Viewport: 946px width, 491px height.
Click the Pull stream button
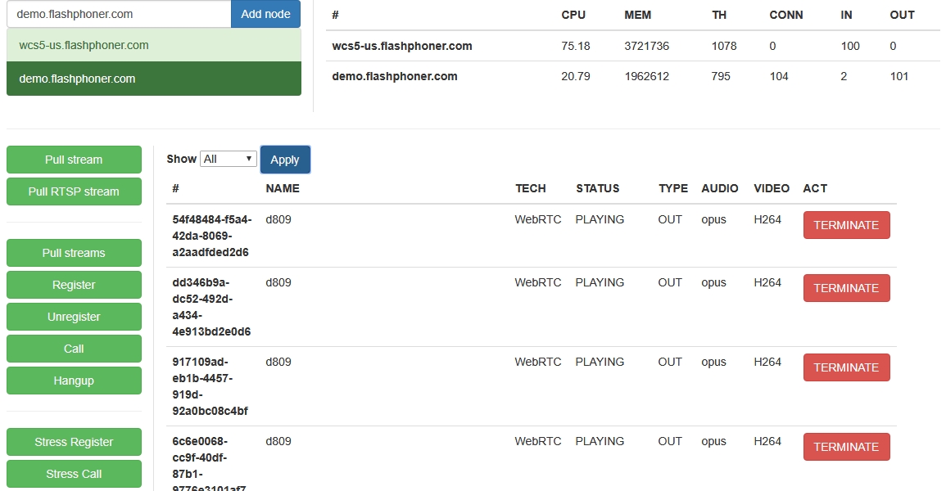(x=74, y=160)
